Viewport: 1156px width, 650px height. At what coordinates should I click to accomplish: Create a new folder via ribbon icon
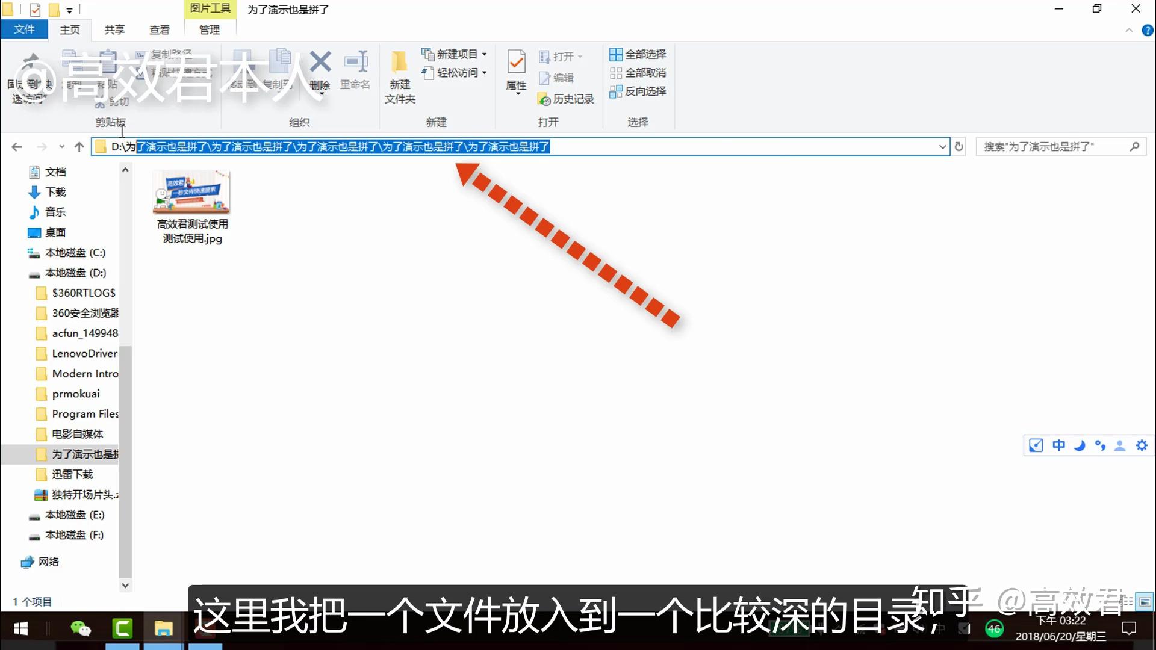click(399, 62)
